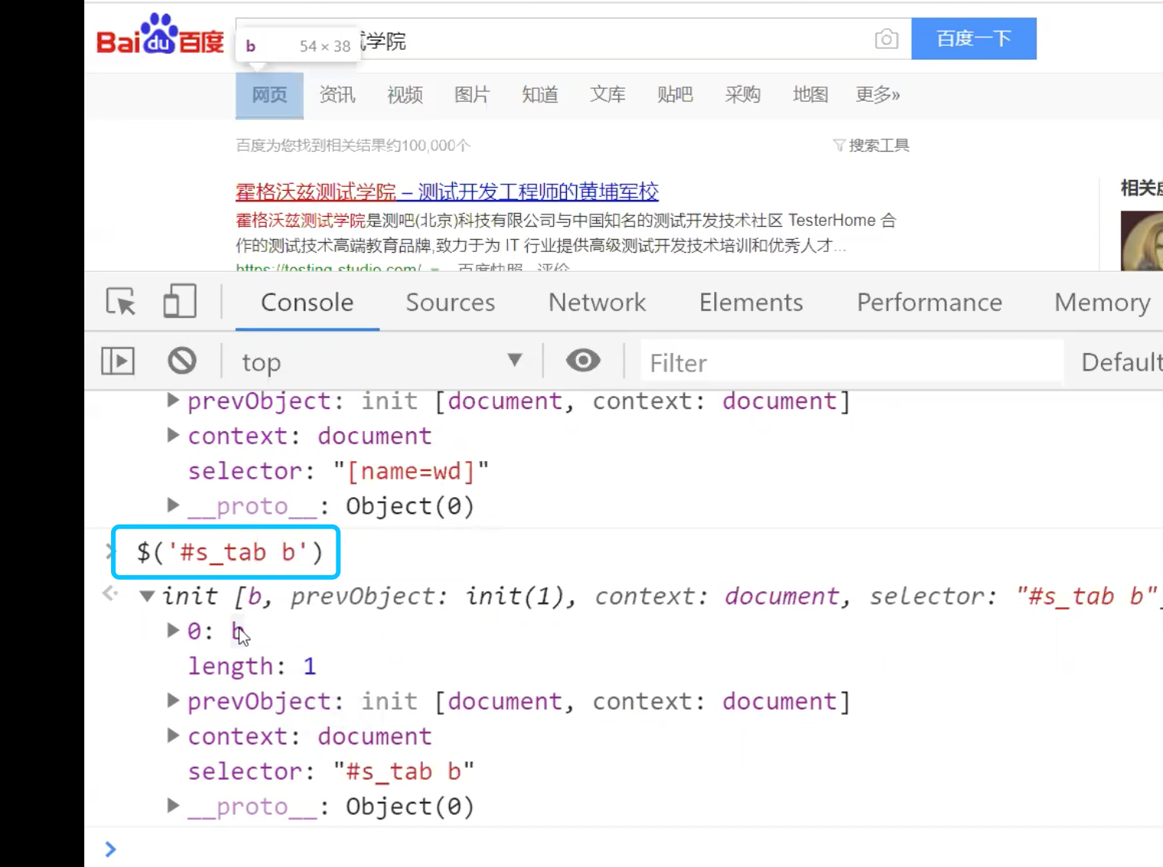
Task: Expand the upper prevObject entry
Action: 173,400
